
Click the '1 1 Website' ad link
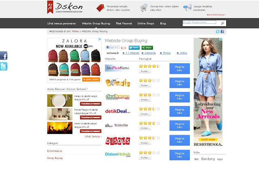tap(131, 53)
